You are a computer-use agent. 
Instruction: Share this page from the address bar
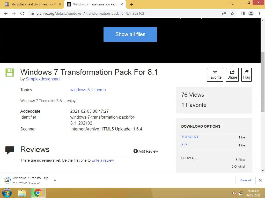tap(224, 13)
